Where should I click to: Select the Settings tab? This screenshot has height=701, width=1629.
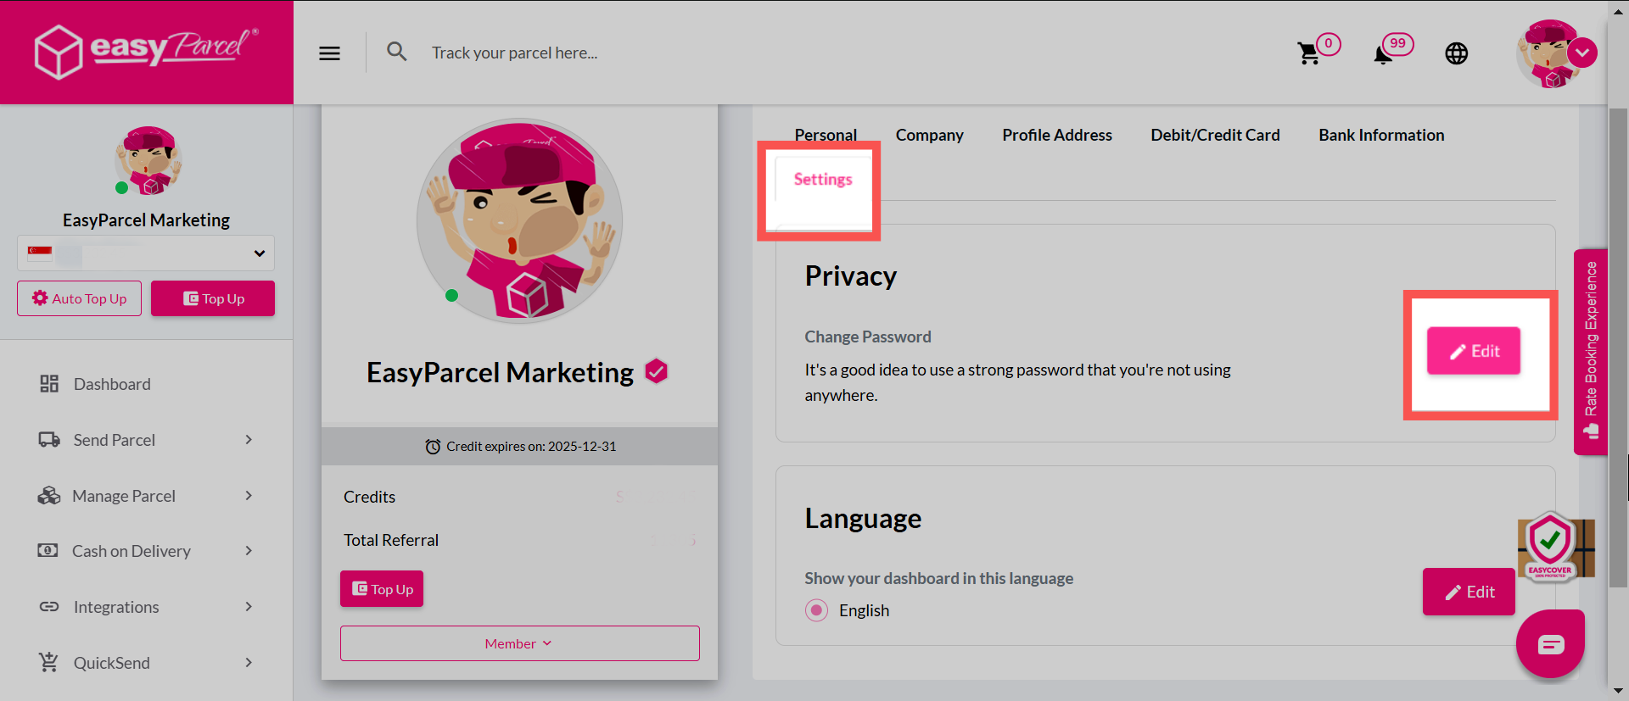pyautogui.click(x=823, y=180)
